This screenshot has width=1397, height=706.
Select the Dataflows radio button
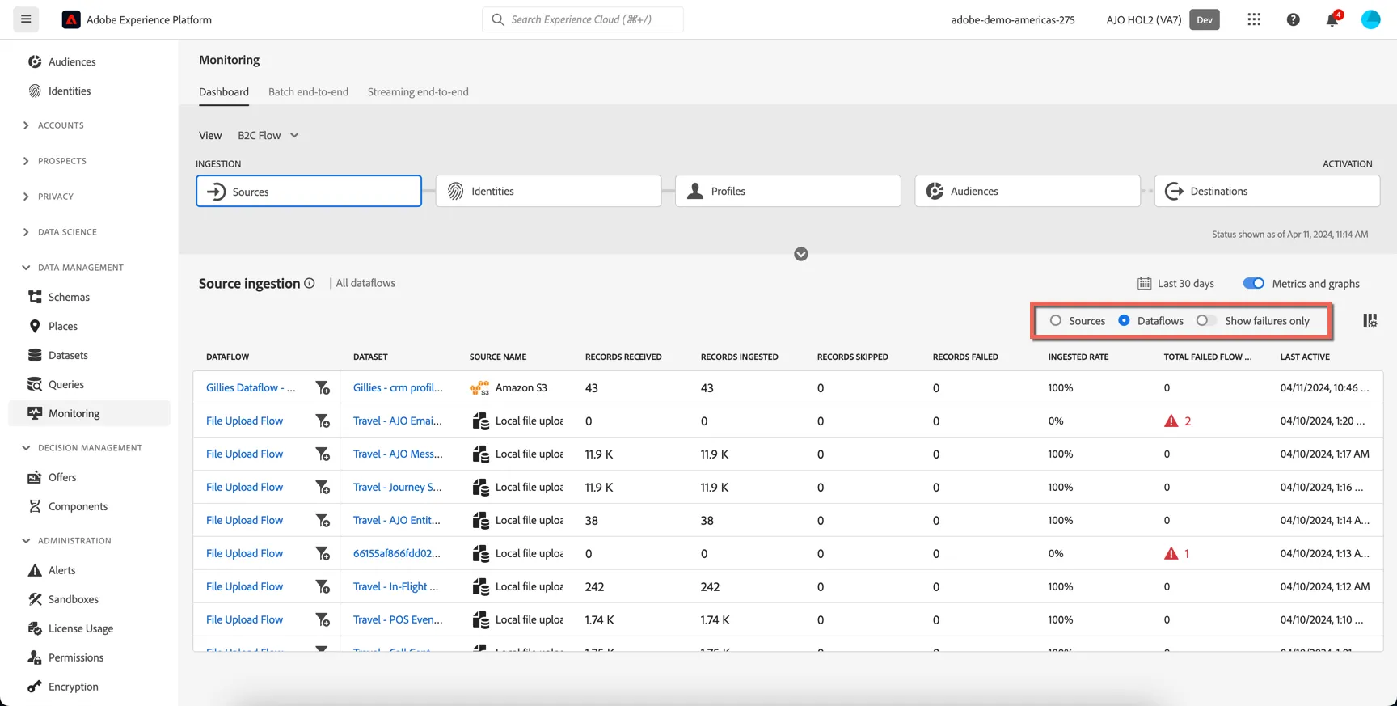point(1124,321)
